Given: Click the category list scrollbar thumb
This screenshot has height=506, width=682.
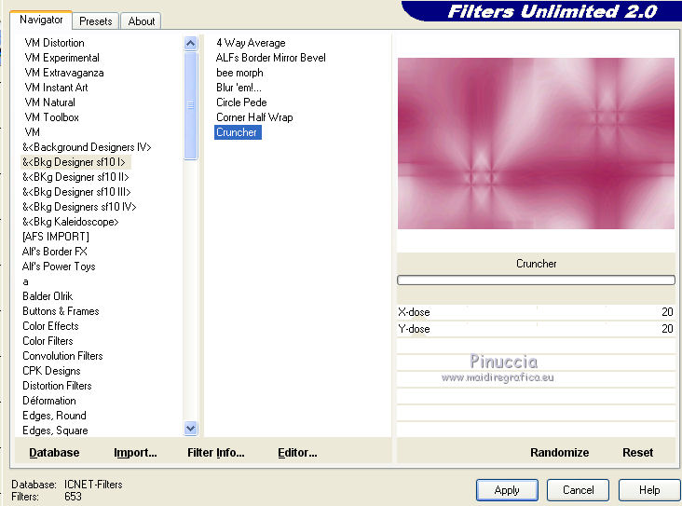Looking at the screenshot, I should (190, 105).
